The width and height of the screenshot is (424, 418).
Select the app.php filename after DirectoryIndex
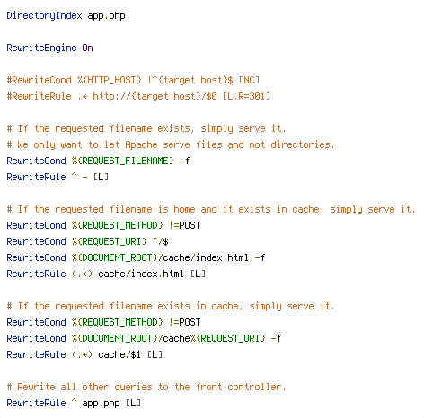click(x=106, y=15)
